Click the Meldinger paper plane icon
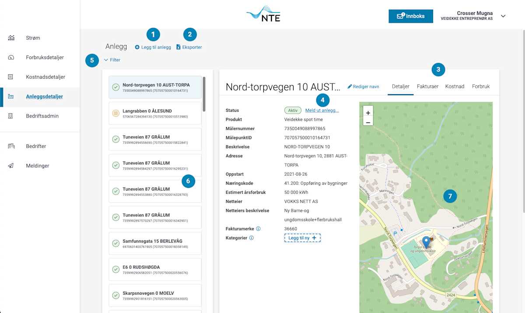The width and height of the screenshot is (525, 313). tap(11, 166)
